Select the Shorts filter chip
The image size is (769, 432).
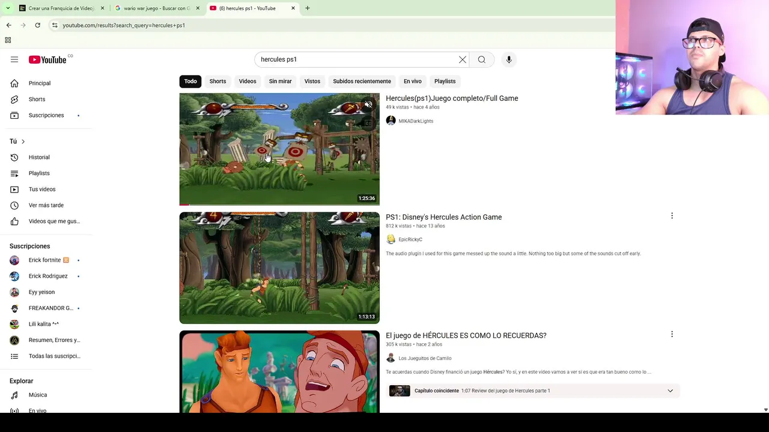click(217, 81)
